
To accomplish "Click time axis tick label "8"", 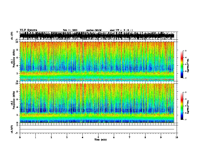I will pos(145,137).
